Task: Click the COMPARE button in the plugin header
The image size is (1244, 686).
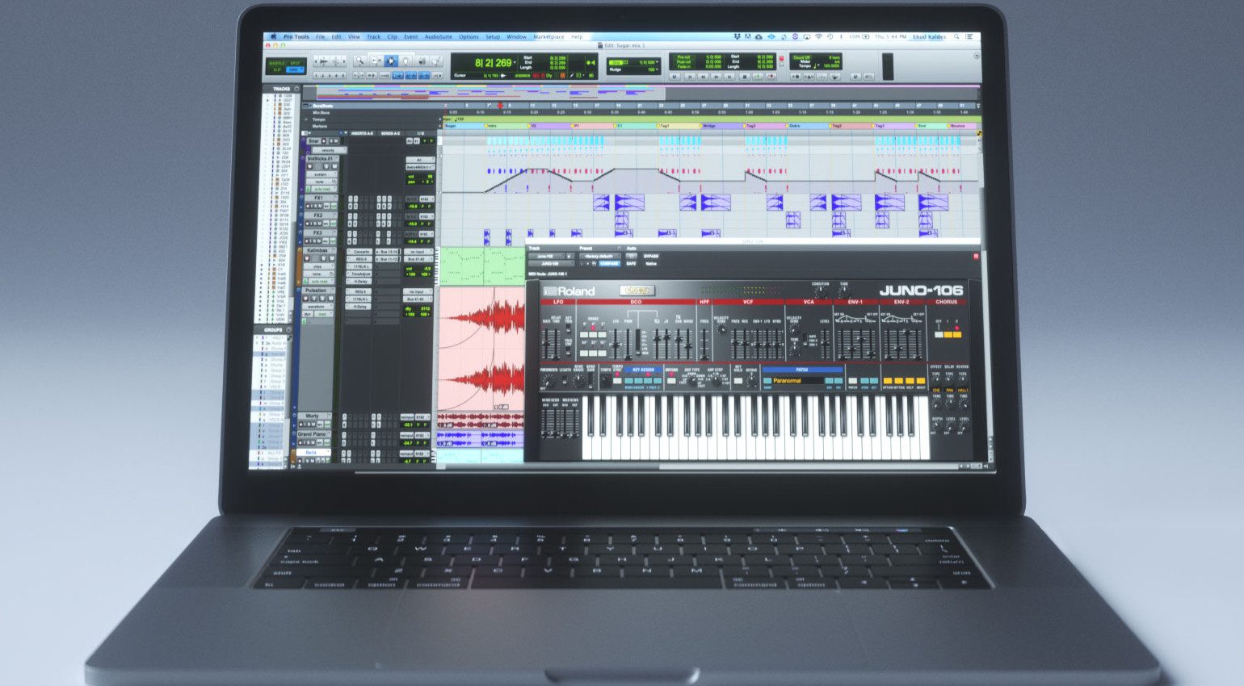Action: pos(610,264)
